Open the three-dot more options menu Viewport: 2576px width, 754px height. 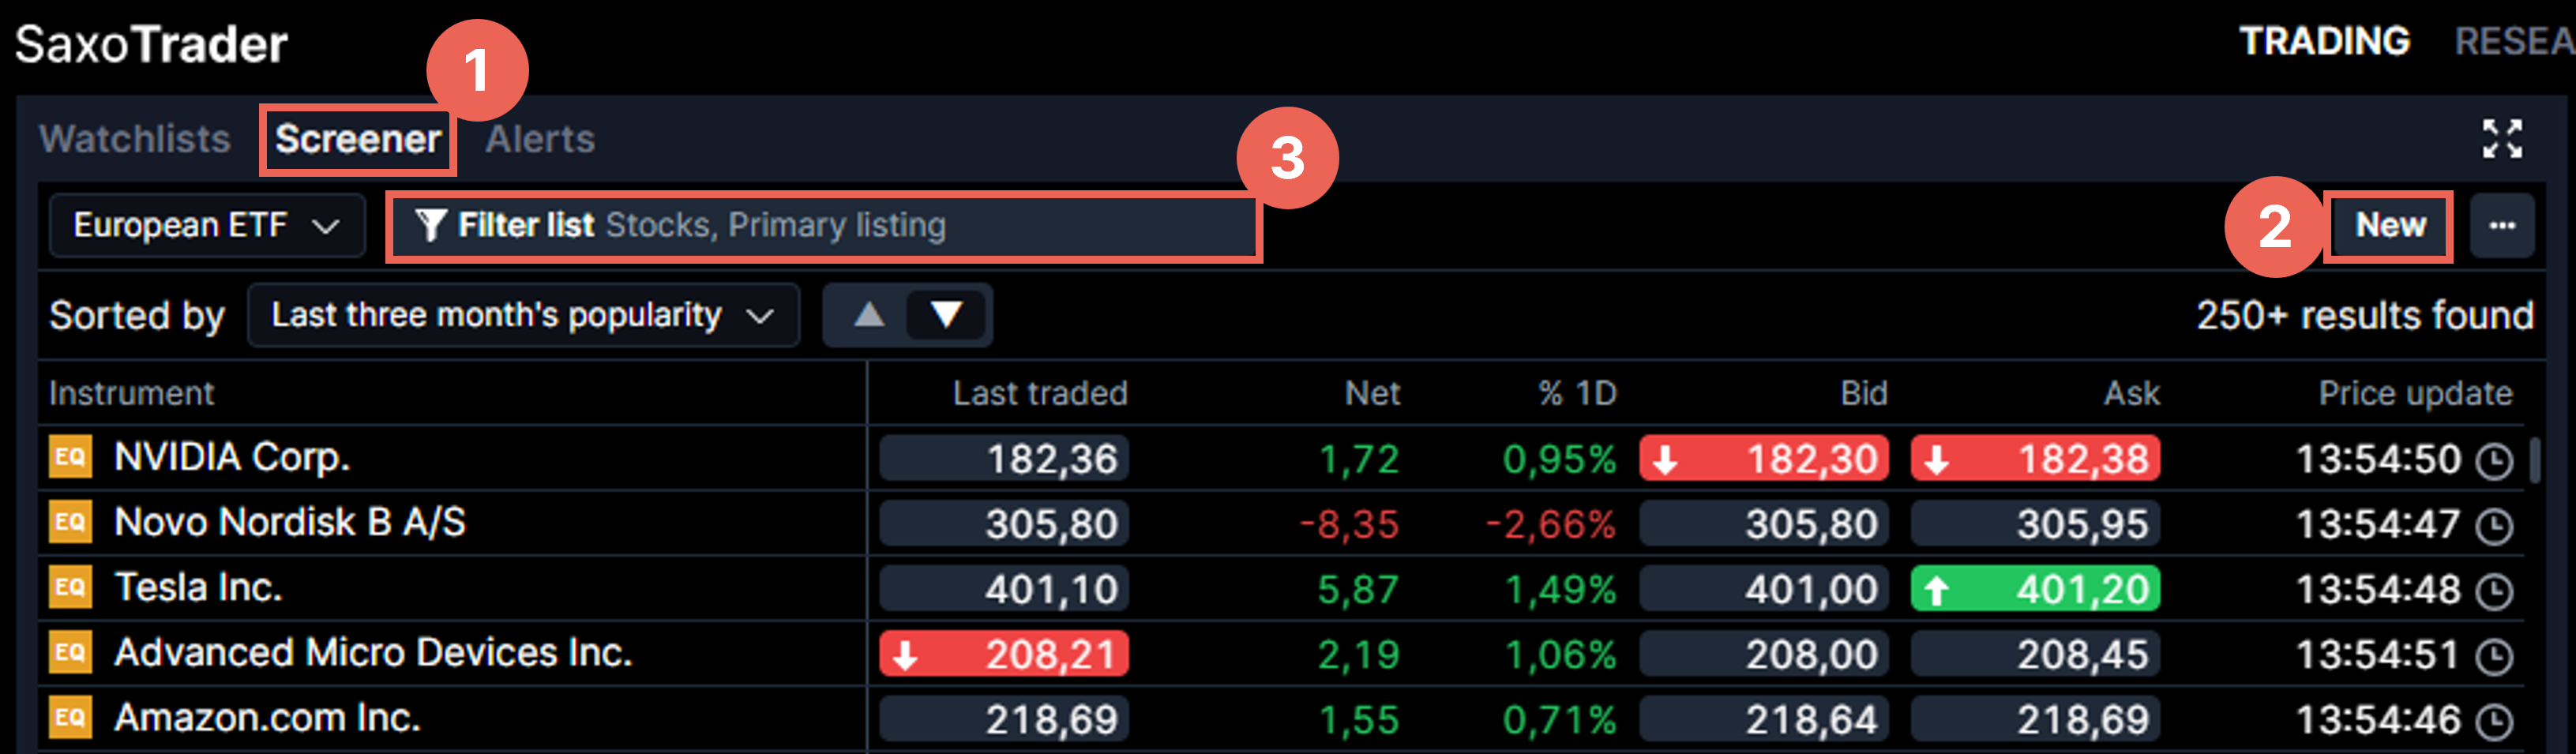[x=2501, y=226]
